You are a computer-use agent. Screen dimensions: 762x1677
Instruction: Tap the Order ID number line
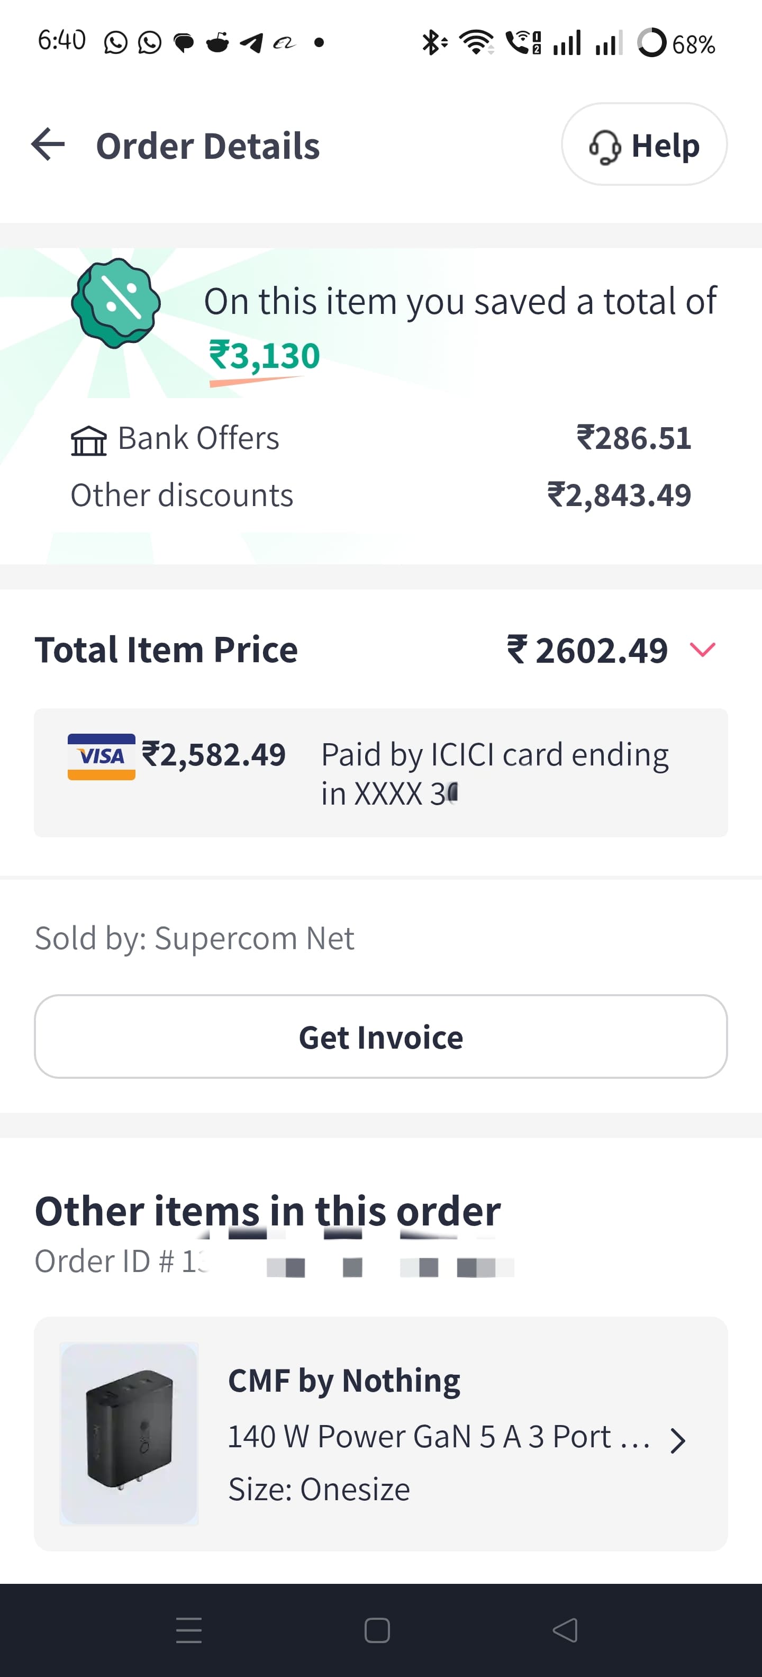(273, 1261)
